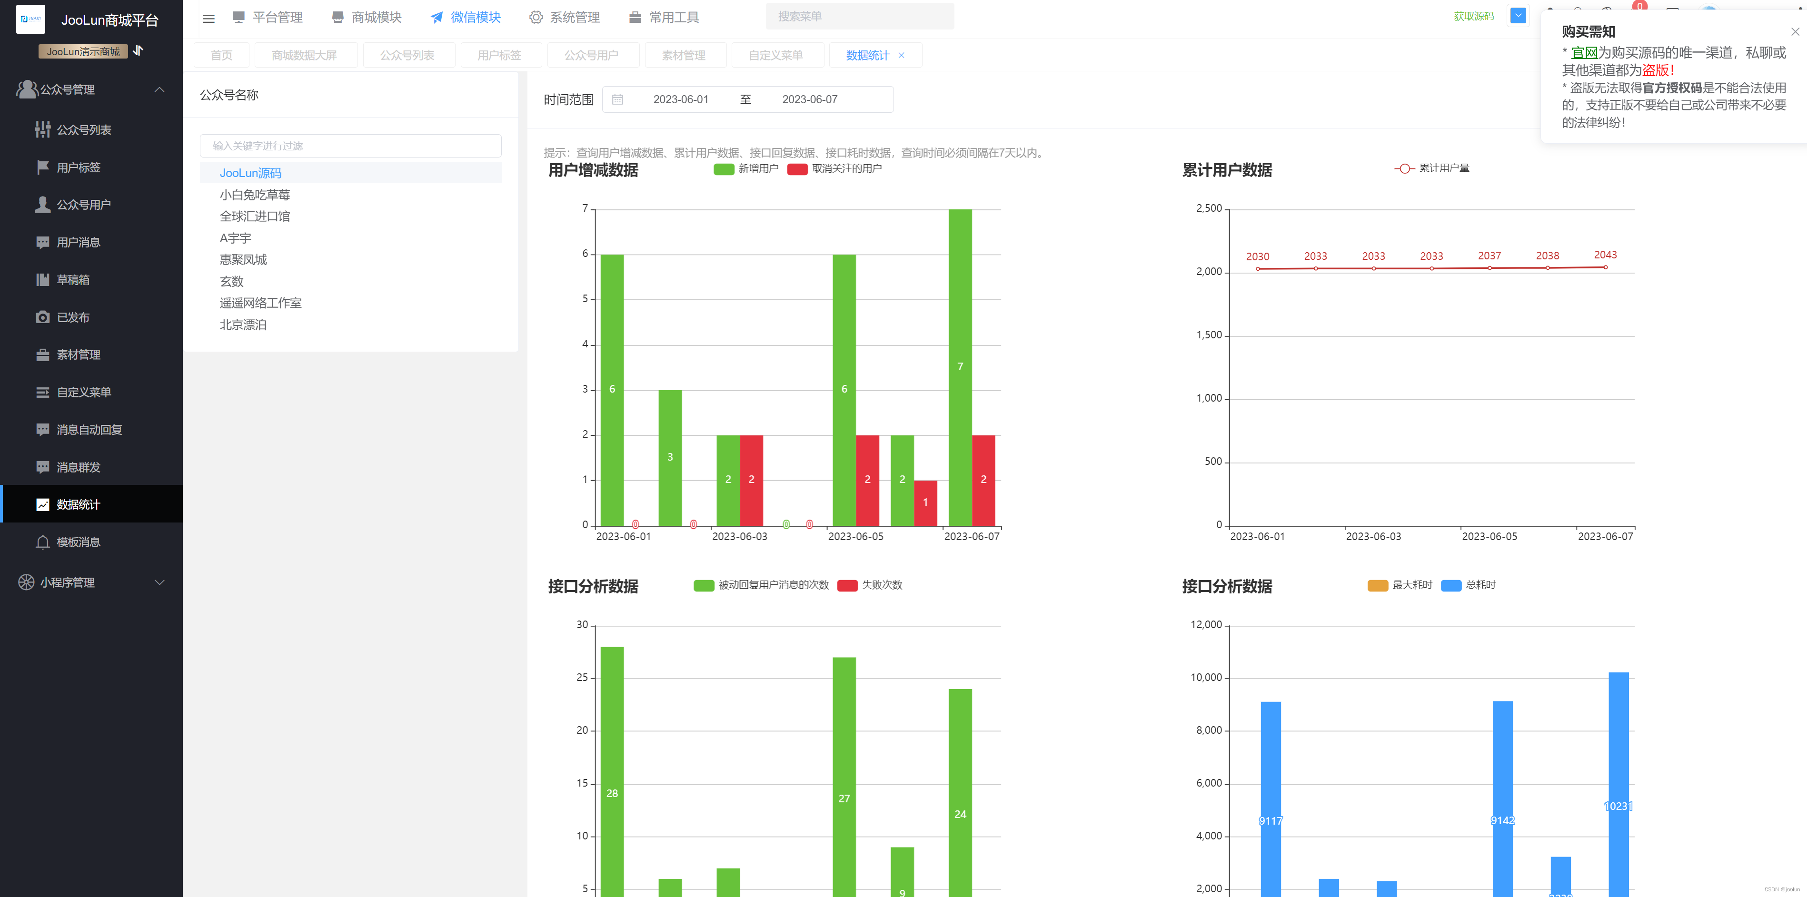Screen dimensions: 1807x897
Task: Switch to the 商城数据大屏 tab
Action: 305,55
